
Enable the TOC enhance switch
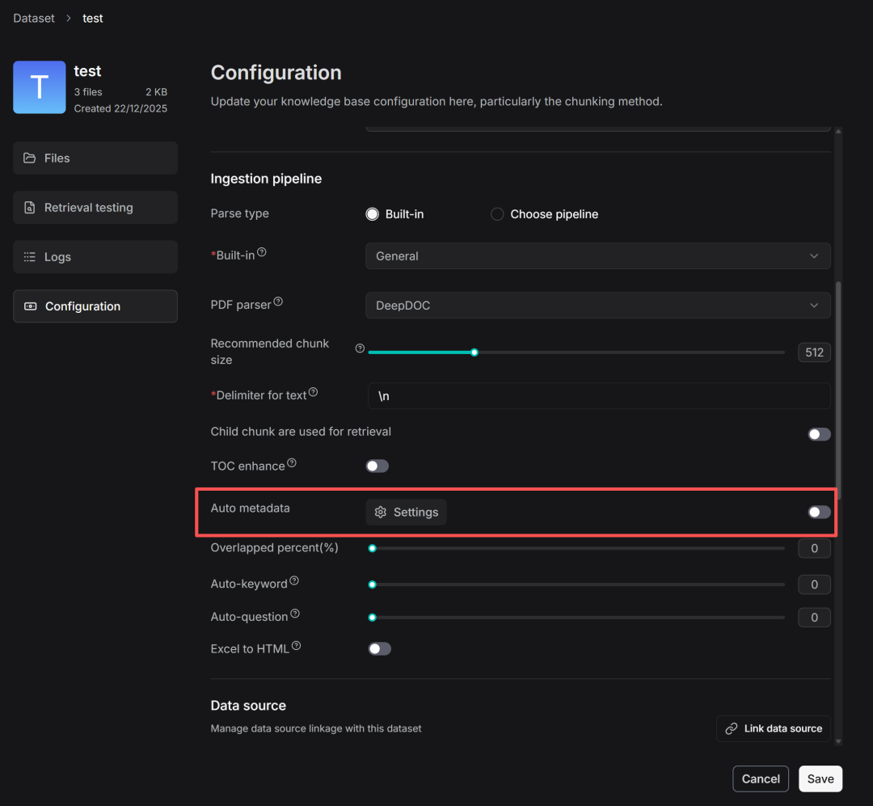coord(377,466)
